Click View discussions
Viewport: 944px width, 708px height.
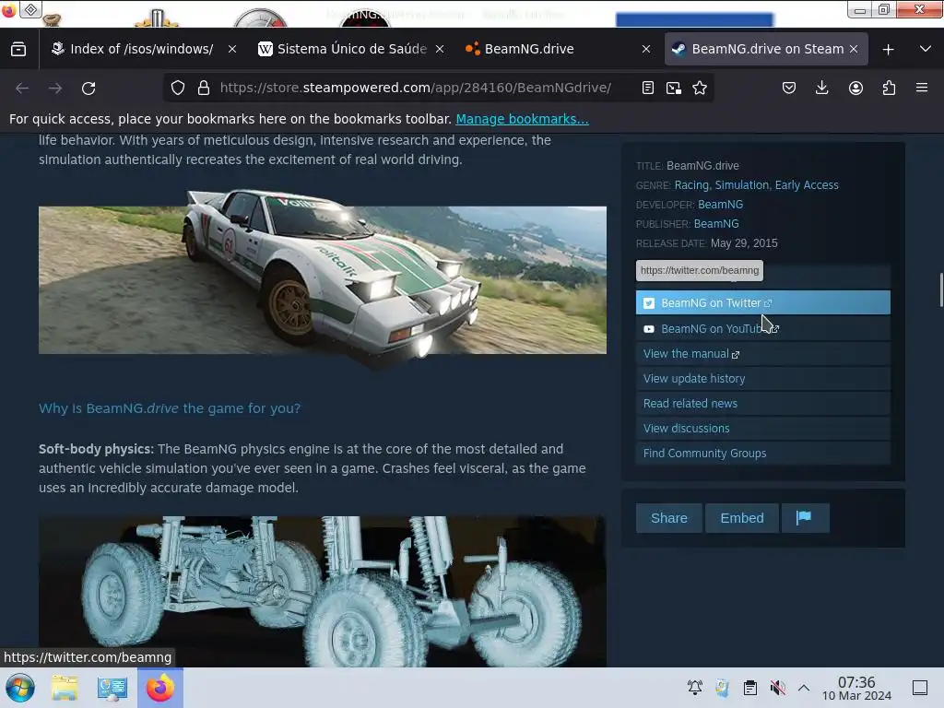tap(762, 429)
